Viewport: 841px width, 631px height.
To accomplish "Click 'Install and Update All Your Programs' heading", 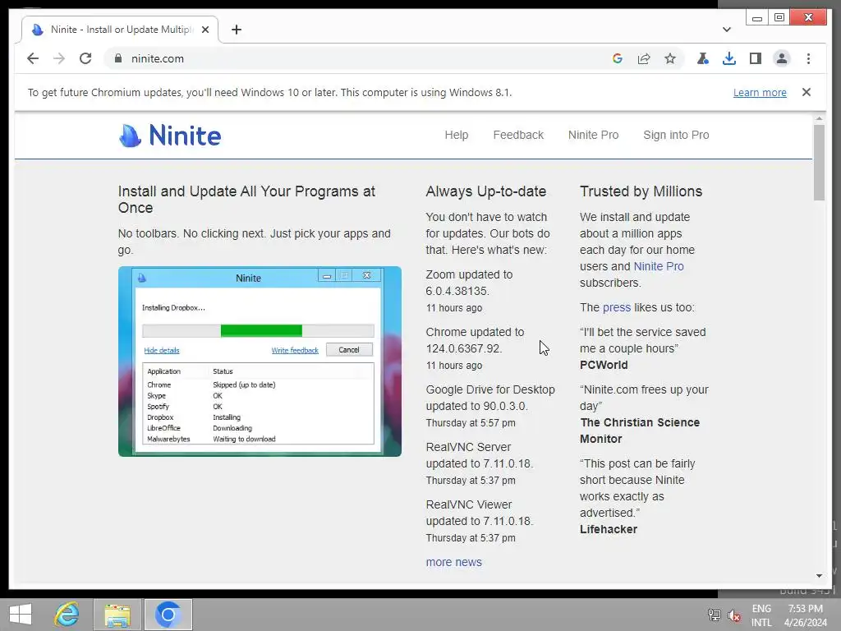I will [x=246, y=200].
